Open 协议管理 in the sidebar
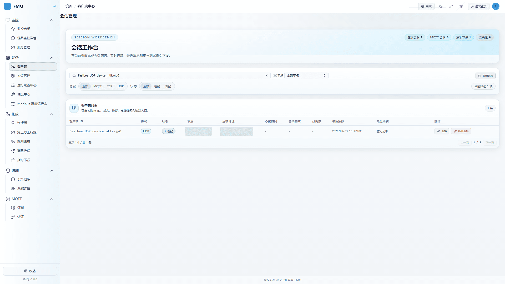Viewport: 505px width, 284px height. click(x=33, y=76)
